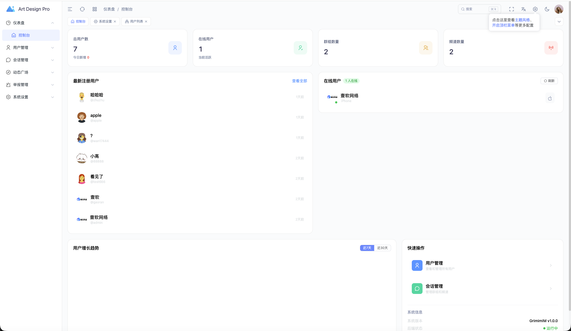This screenshot has width=571, height=331.
Task: Switch to the 系统设置 breadcrumb tab
Action: pyautogui.click(x=105, y=21)
